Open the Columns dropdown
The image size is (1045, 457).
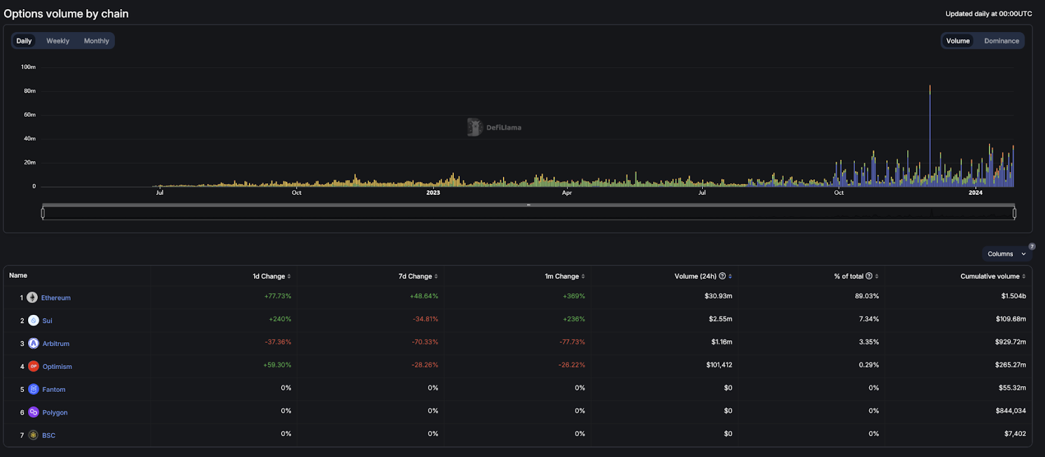tap(1006, 254)
